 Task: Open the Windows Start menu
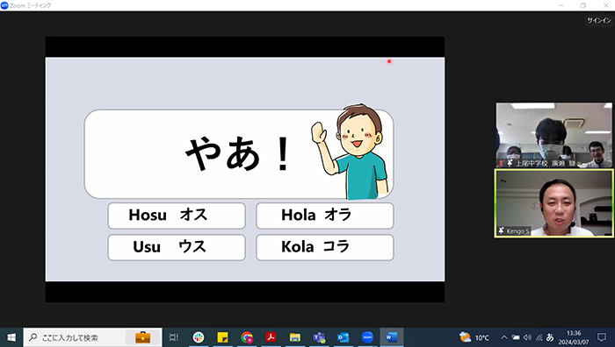point(11,337)
